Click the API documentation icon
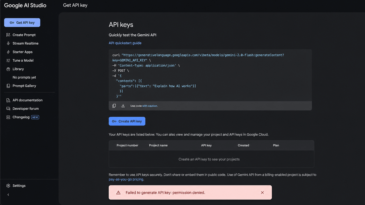Viewport: 365px width, 205px height. (x=8, y=100)
